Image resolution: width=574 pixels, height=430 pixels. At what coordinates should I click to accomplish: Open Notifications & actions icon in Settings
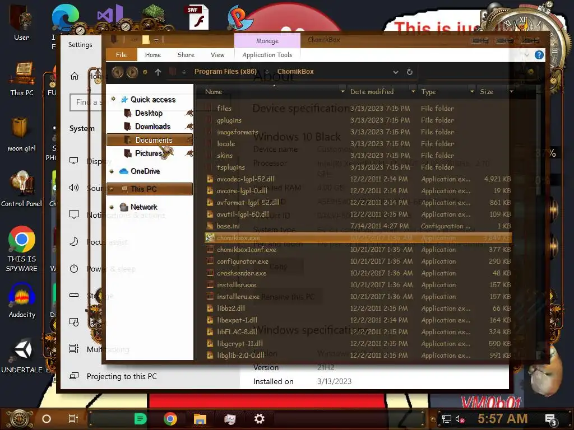[x=74, y=214]
